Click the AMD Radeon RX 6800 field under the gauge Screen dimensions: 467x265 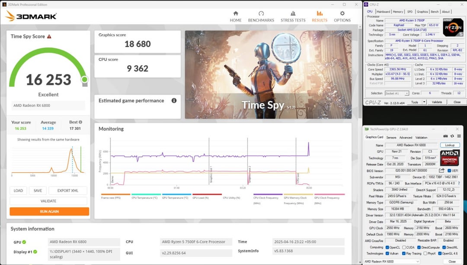pyautogui.click(x=48, y=105)
